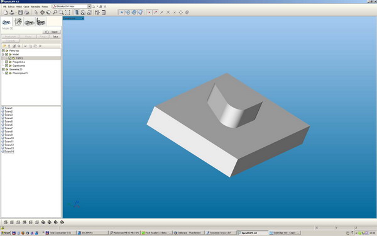Click the Save floppy disk icon
377x236 pixels.
click(x=21, y=13)
